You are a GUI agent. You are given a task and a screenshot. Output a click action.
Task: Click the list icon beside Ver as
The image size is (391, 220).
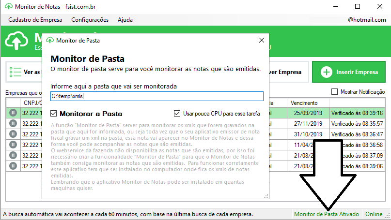pyautogui.click(x=15, y=72)
